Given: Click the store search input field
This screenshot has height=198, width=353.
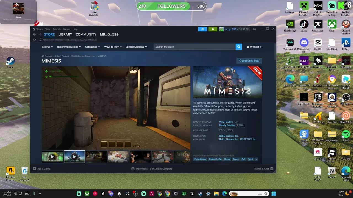Looking at the screenshot, I should 194,47.
